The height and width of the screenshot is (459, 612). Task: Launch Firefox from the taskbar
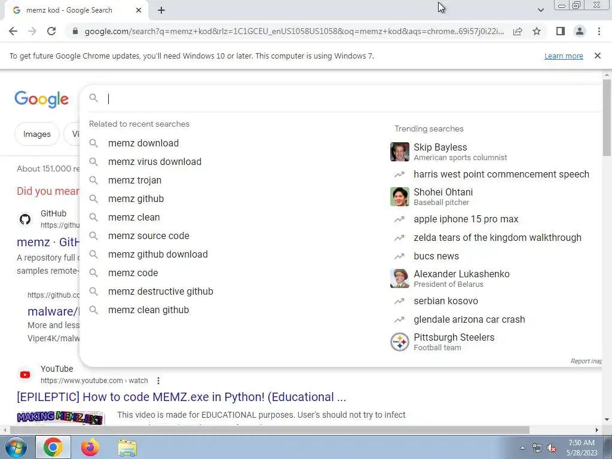pos(90,447)
